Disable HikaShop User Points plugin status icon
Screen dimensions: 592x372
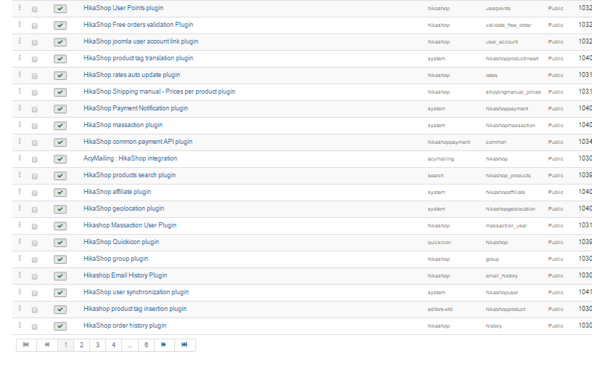[60, 9]
